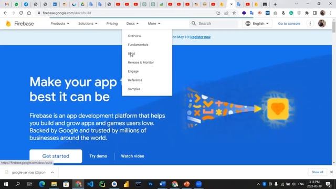
Task: Select Fundamentals from Docs menu
Action: point(138,45)
